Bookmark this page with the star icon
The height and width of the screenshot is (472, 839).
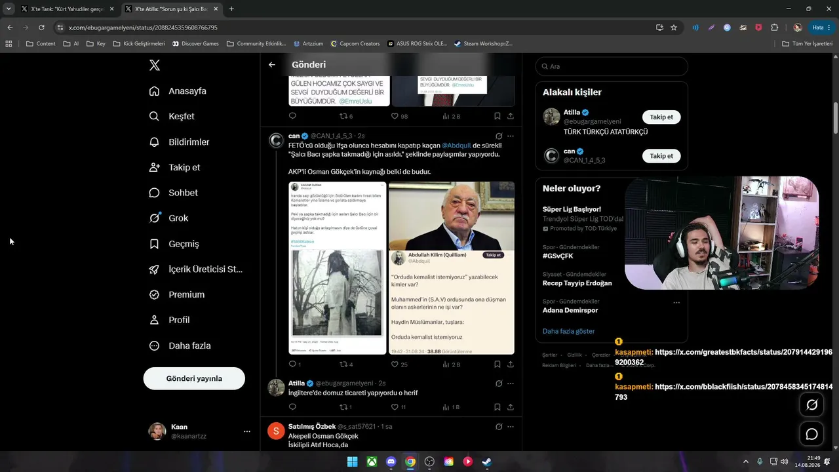673,28
